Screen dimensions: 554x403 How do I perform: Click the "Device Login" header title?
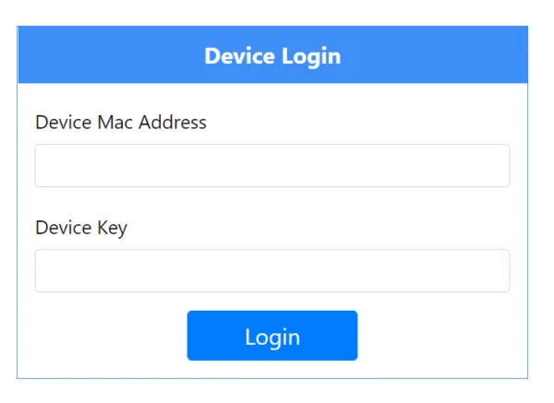[272, 56]
